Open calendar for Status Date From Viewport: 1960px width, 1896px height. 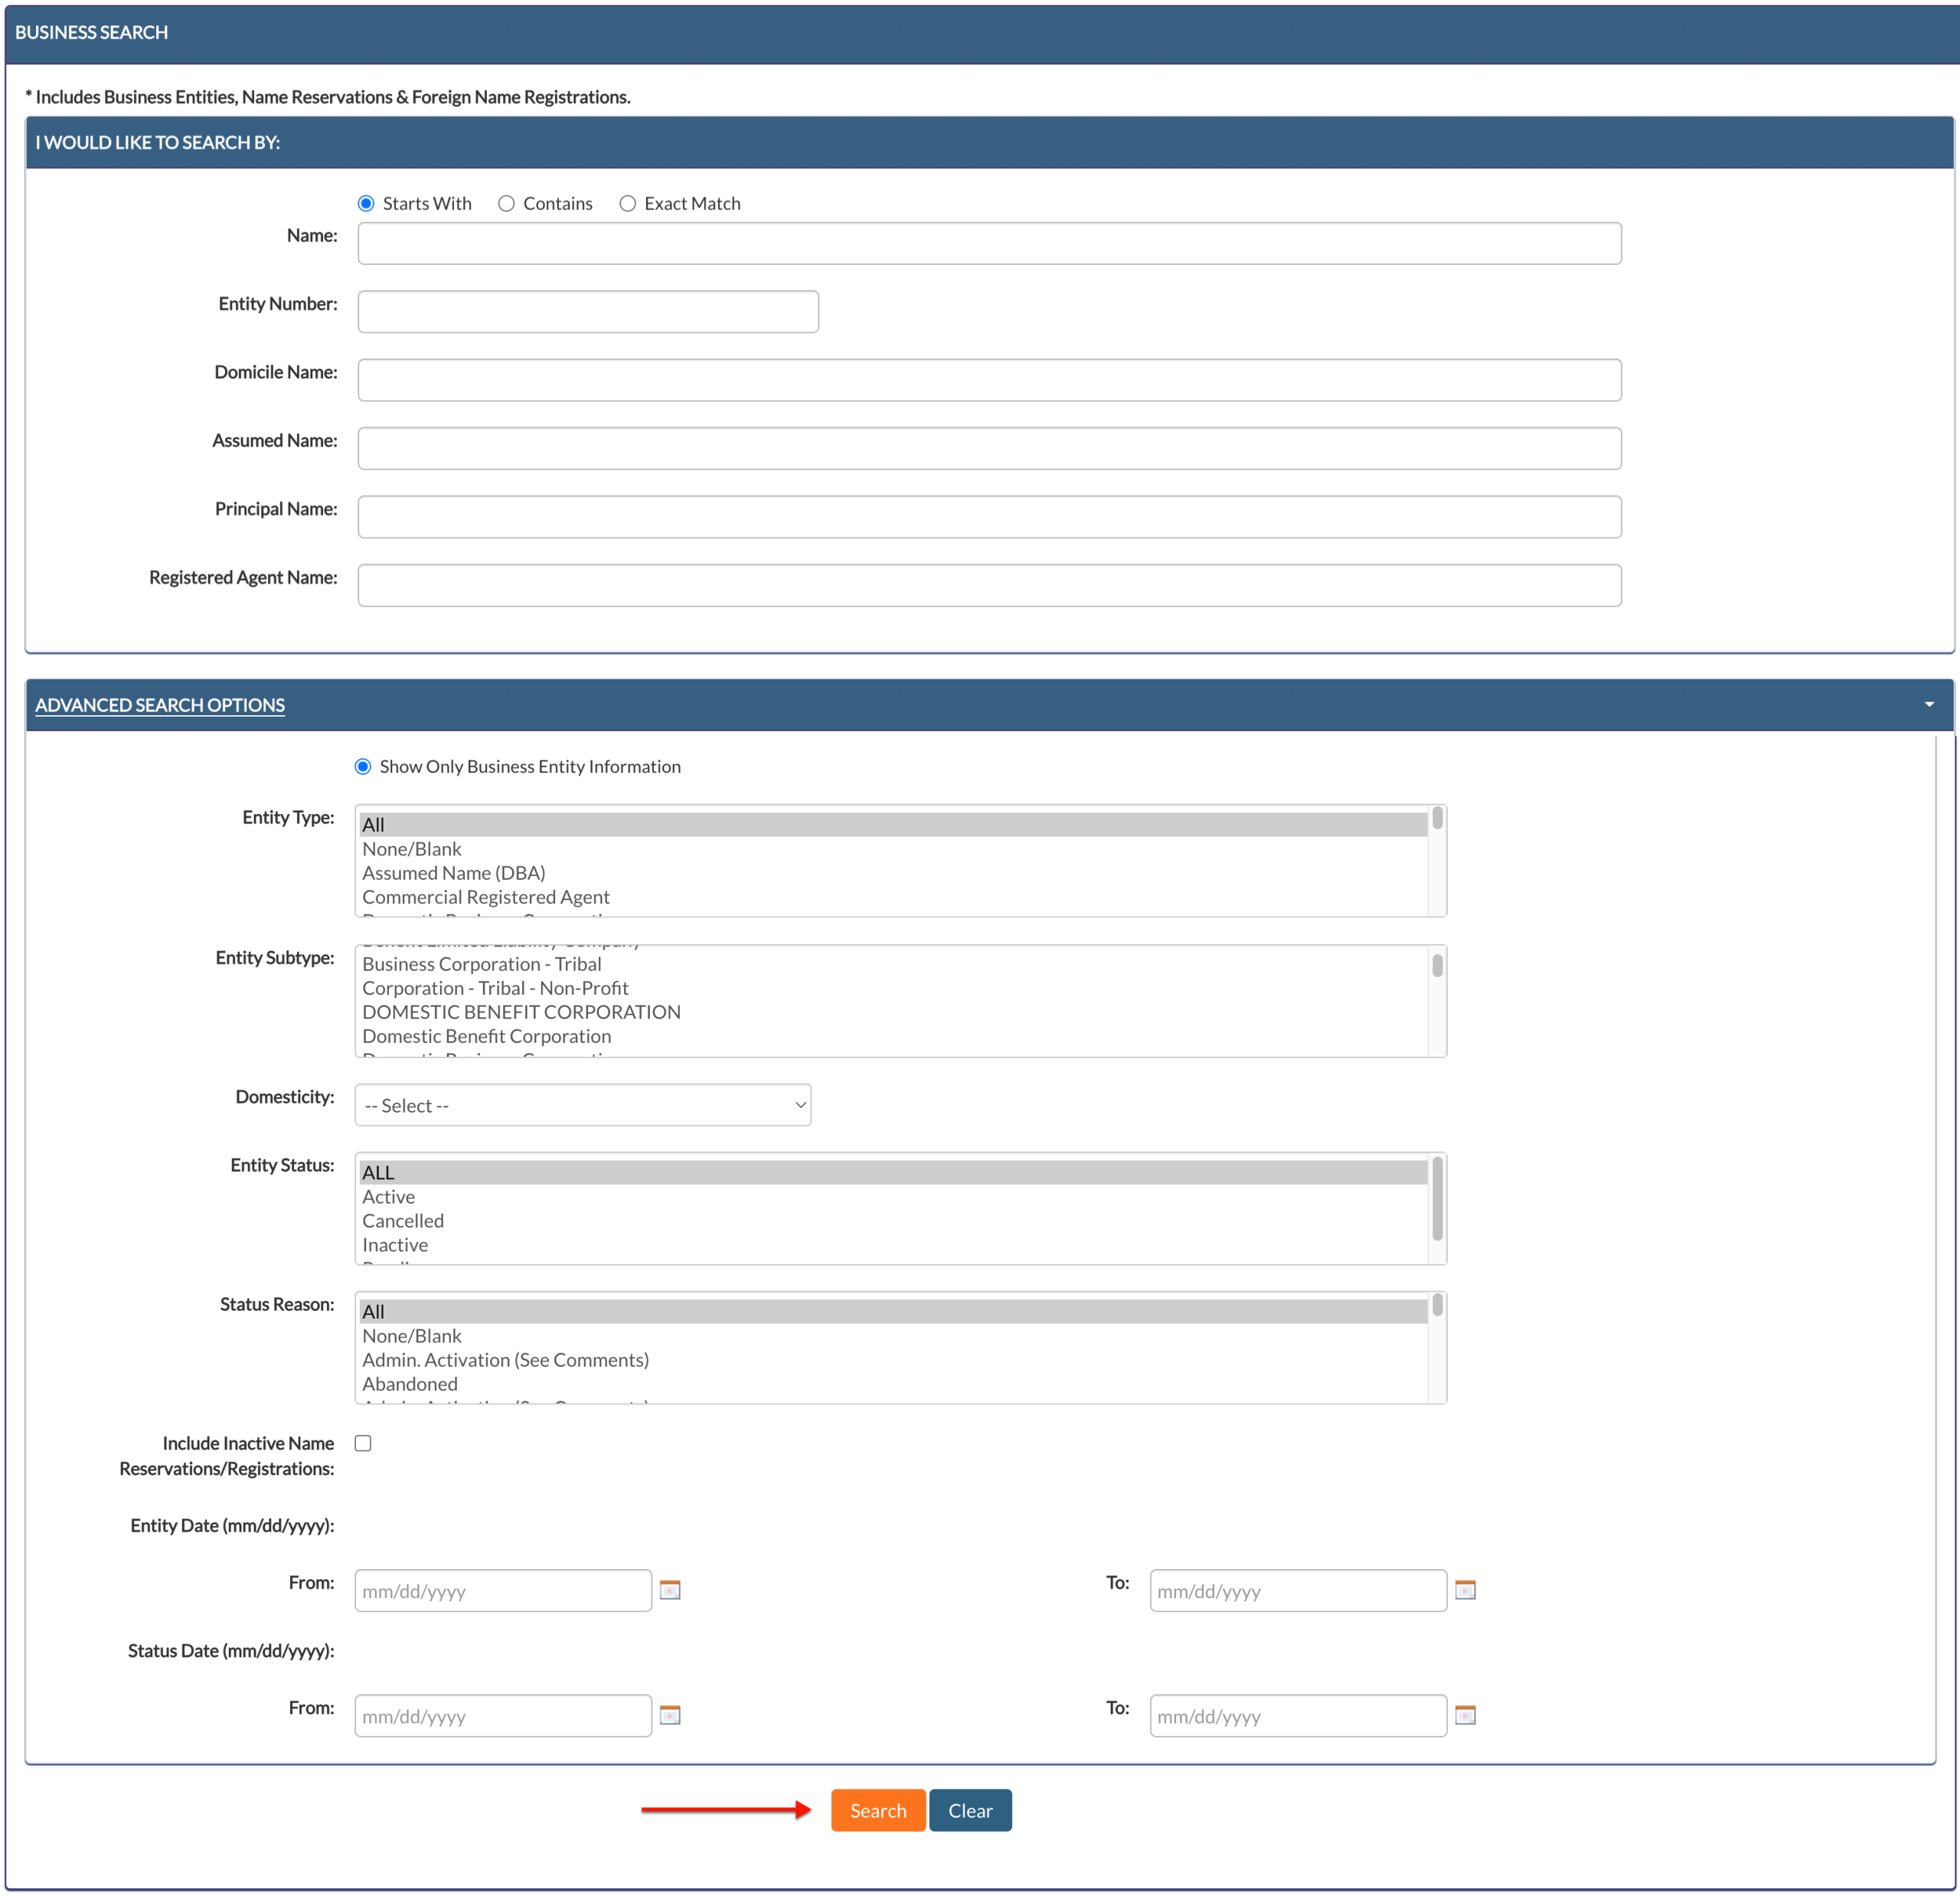click(x=670, y=1715)
